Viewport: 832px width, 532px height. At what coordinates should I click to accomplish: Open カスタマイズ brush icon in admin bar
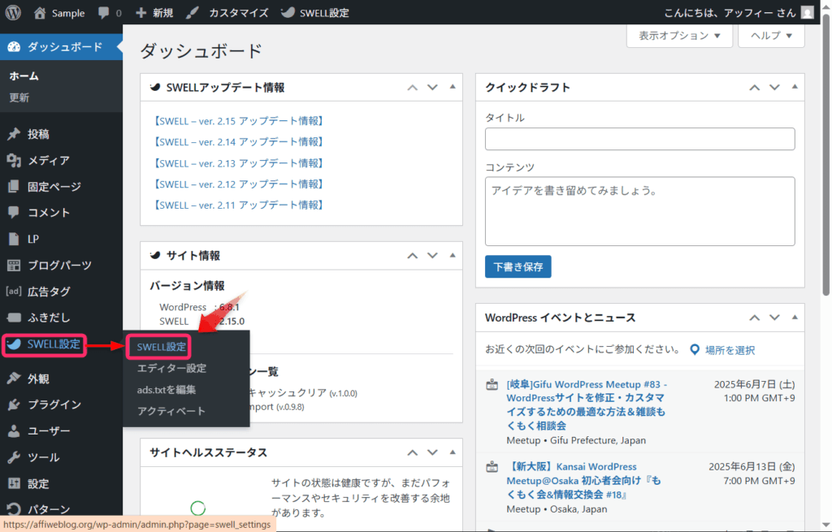tap(192, 13)
